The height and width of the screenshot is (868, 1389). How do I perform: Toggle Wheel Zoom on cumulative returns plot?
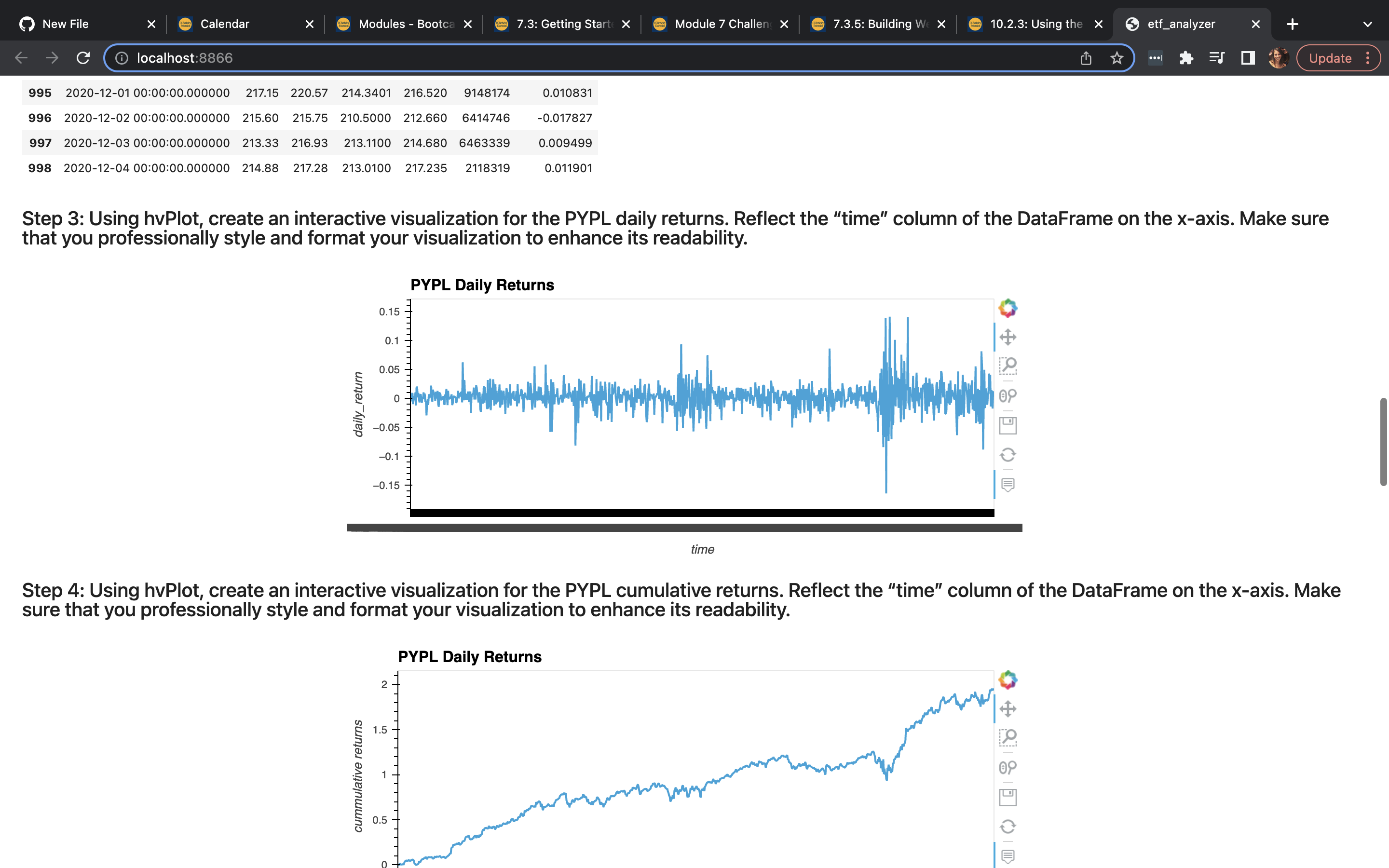(x=1008, y=767)
